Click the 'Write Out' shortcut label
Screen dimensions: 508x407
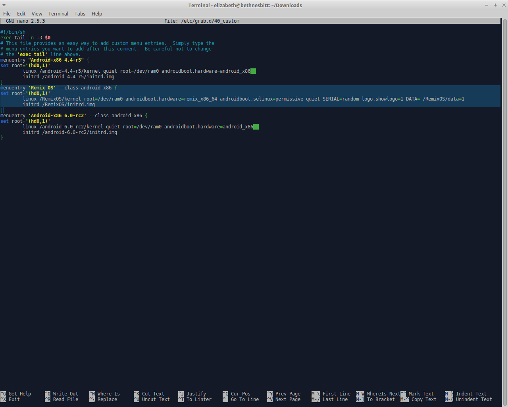click(65, 394)
